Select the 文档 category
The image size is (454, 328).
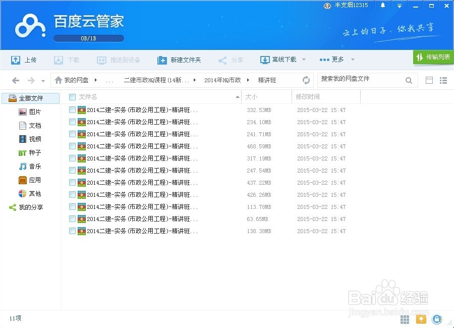(30, 126)
